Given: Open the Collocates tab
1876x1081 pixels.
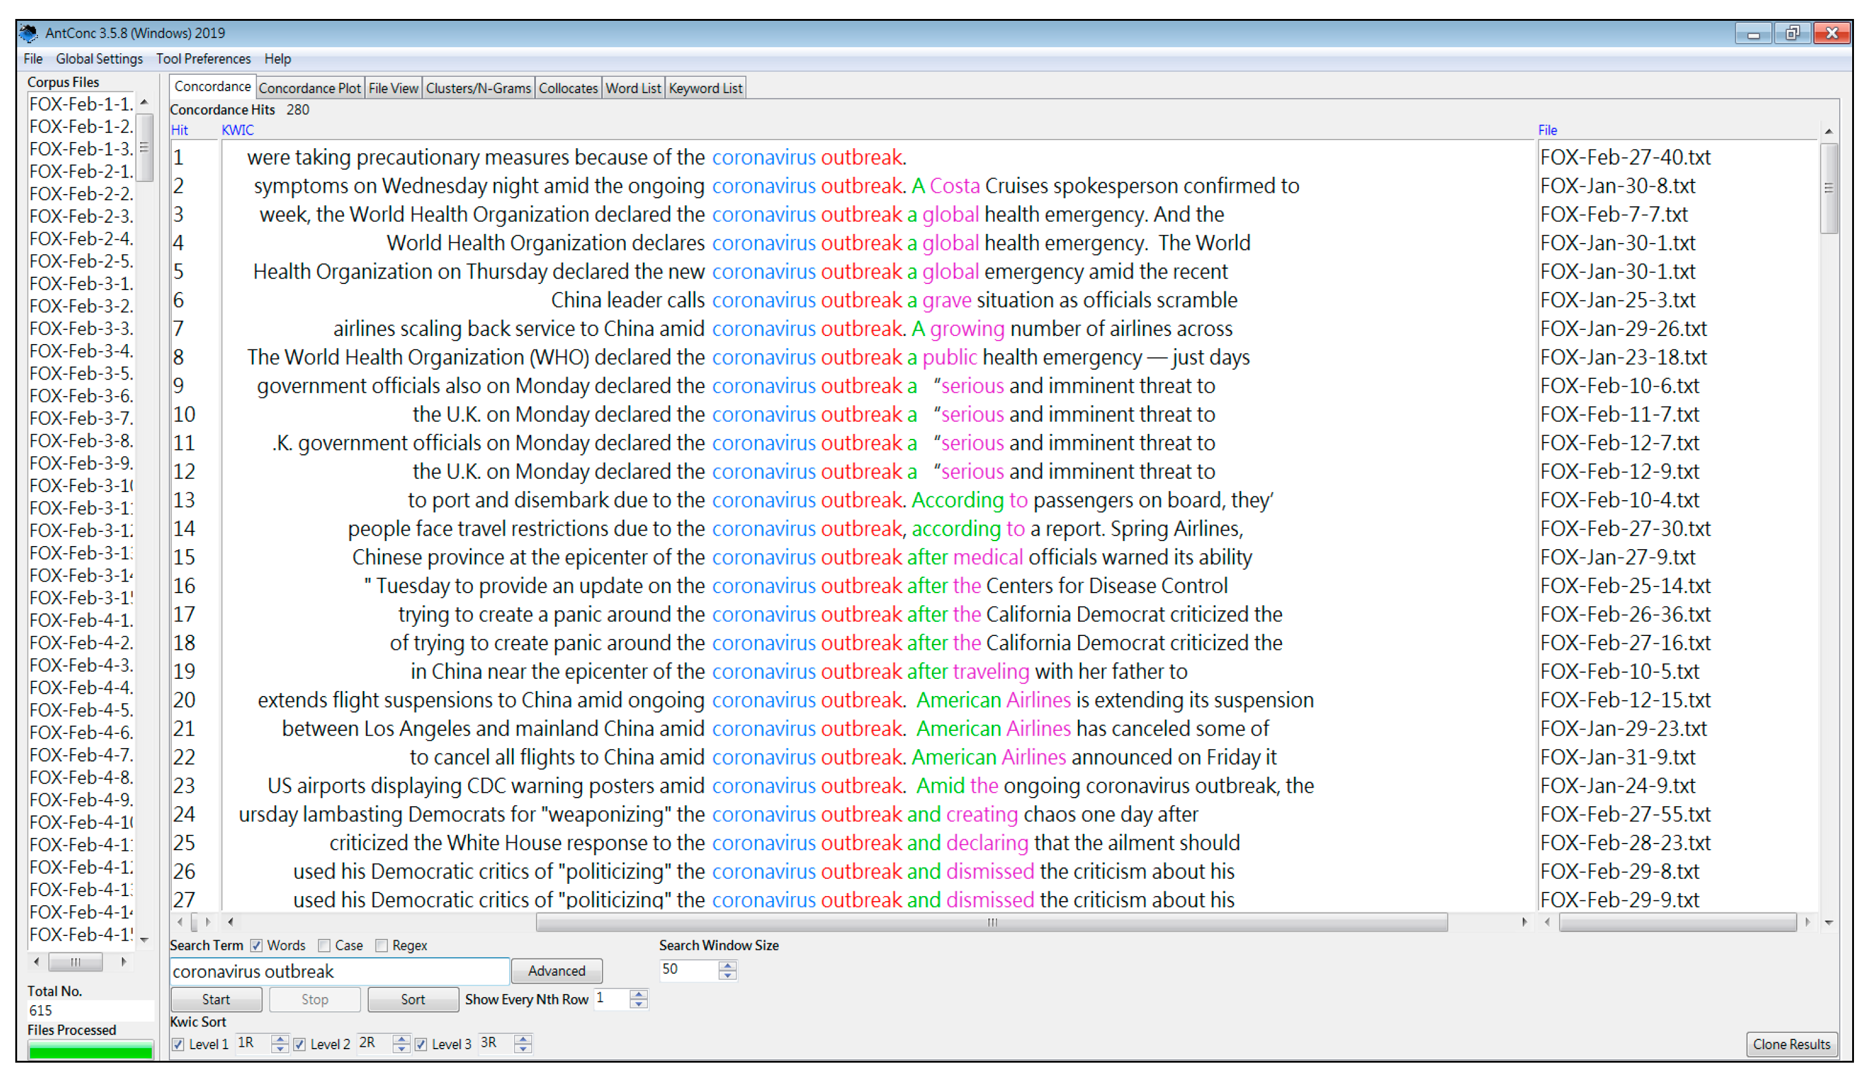Looking at the screenshot, I should point(568,88).
